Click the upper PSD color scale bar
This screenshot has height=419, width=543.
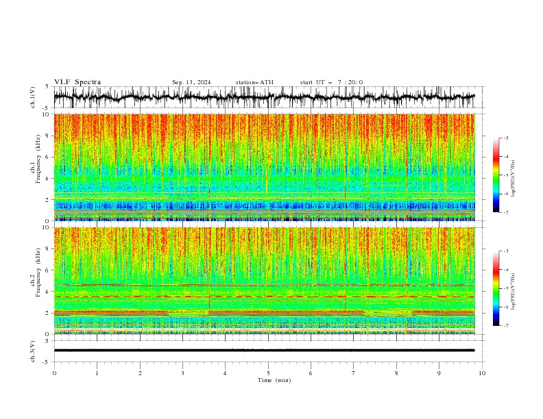click(x=496, y=175)
